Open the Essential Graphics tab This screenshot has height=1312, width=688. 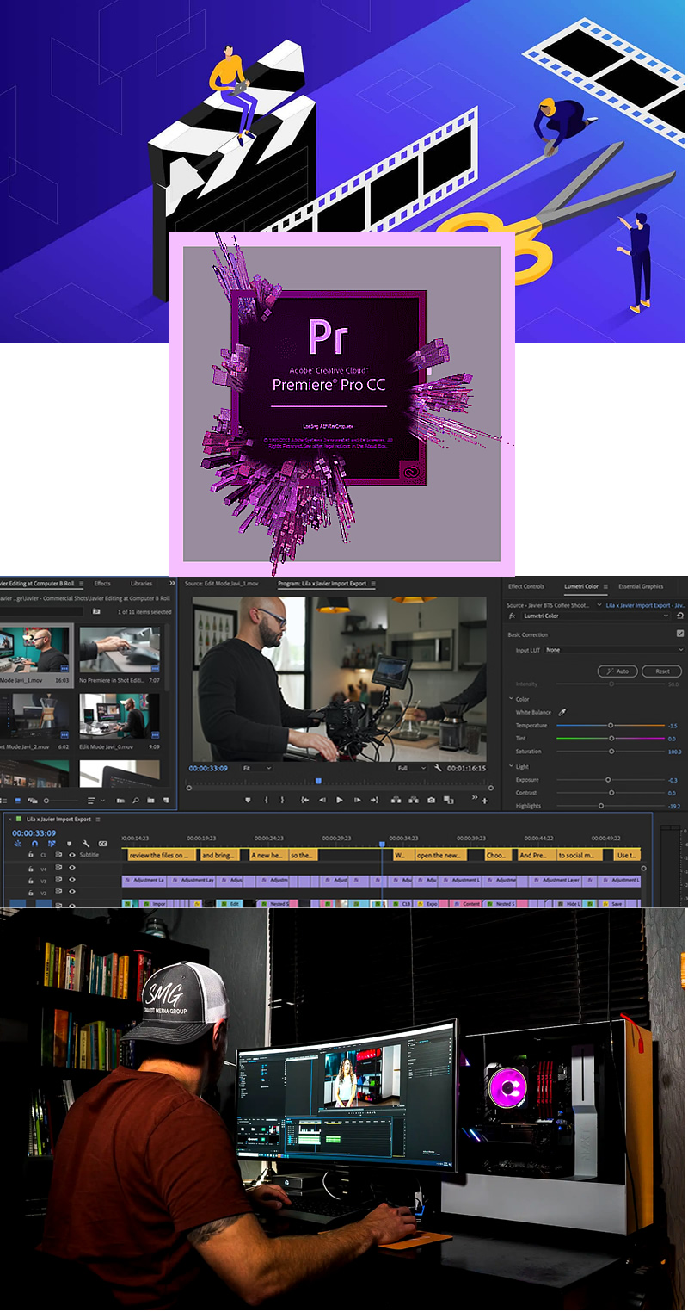pos(640,586)
